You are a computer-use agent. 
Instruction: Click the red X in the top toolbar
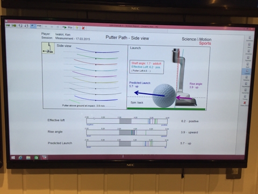pos(83,28)
